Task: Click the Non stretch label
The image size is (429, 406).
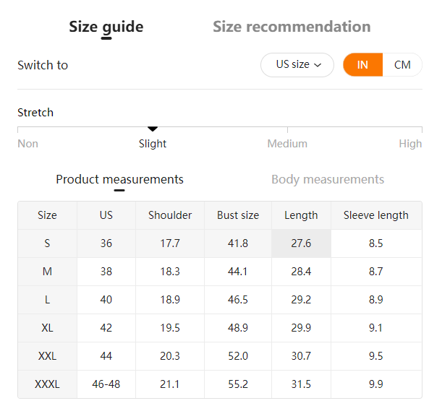Action: pyautogui.click(x=28, y=144)
